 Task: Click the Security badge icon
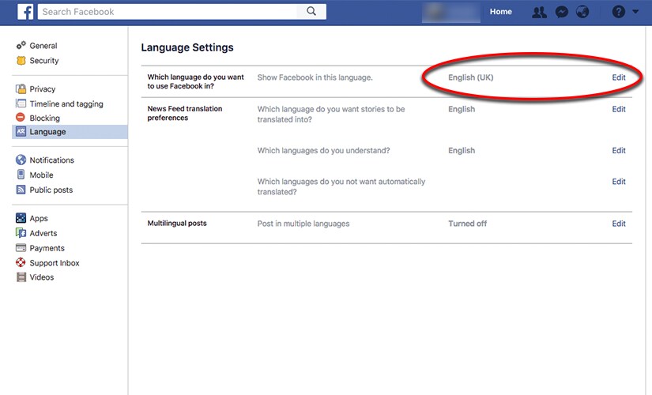click(21, 60)
